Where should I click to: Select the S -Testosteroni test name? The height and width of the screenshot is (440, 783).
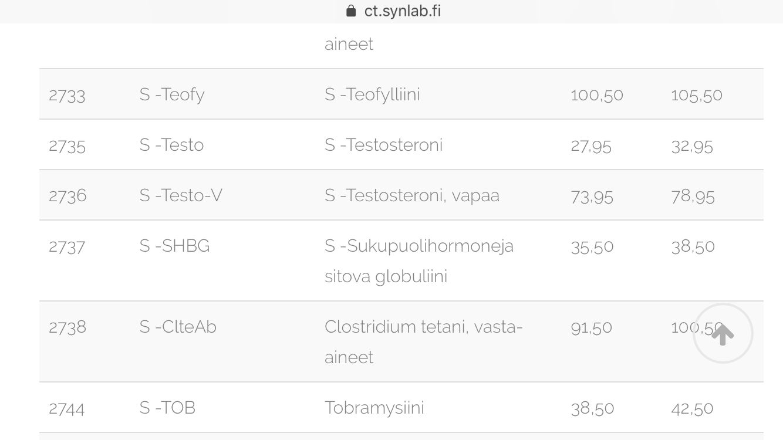383,145
